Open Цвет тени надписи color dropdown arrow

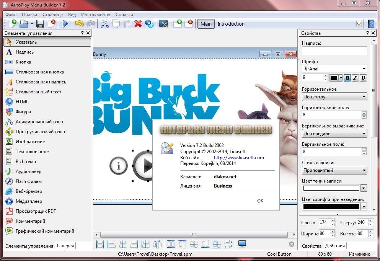click(x=364, y=188)
